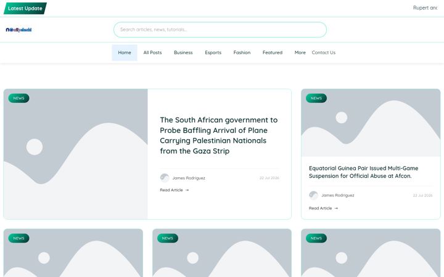Click the bottom-middle card thumbnail image
This screenshot has width=444, height=277.
[x=222, y=253]
